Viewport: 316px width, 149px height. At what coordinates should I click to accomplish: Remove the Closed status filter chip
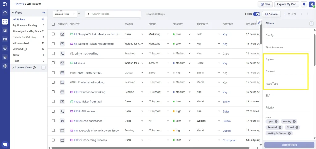pos(297,127)
